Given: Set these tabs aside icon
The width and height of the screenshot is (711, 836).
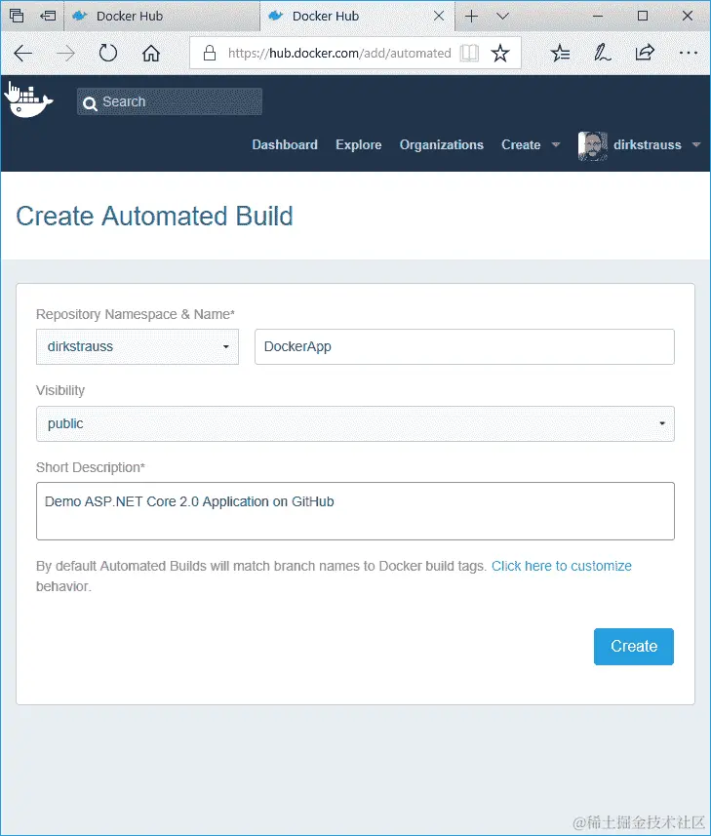Looking at the screenshot, I should (48, 16).
